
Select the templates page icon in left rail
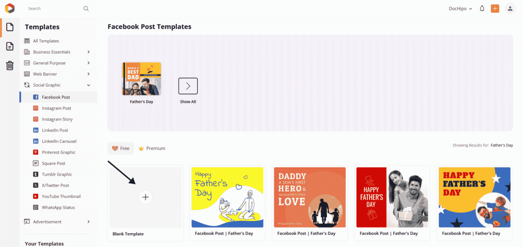tap(10, 27)
